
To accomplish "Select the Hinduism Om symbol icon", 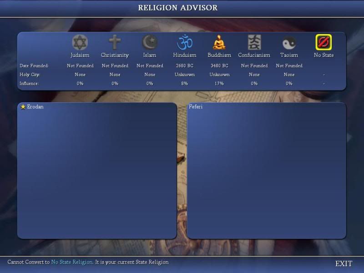I will coord(185,43).
